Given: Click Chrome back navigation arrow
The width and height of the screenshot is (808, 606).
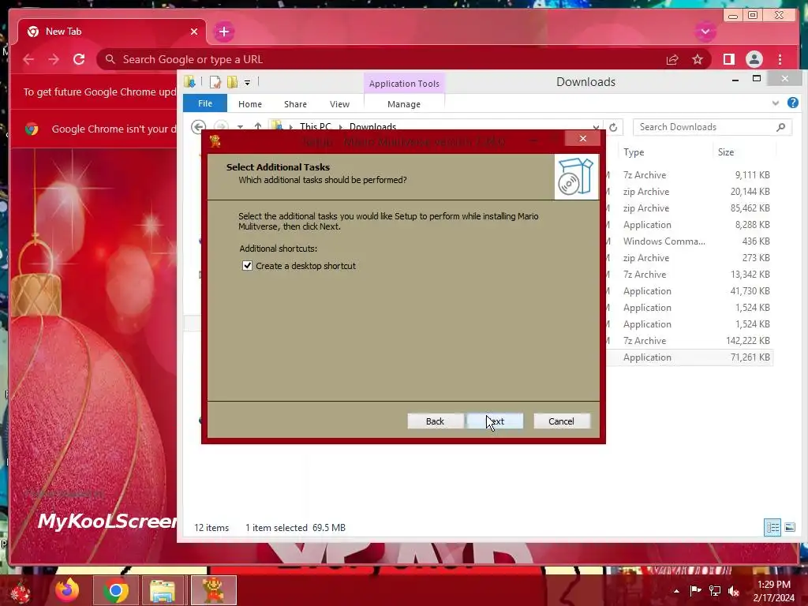Looking at the screenshot, I should pyautogui.click(x=28, y=59).
